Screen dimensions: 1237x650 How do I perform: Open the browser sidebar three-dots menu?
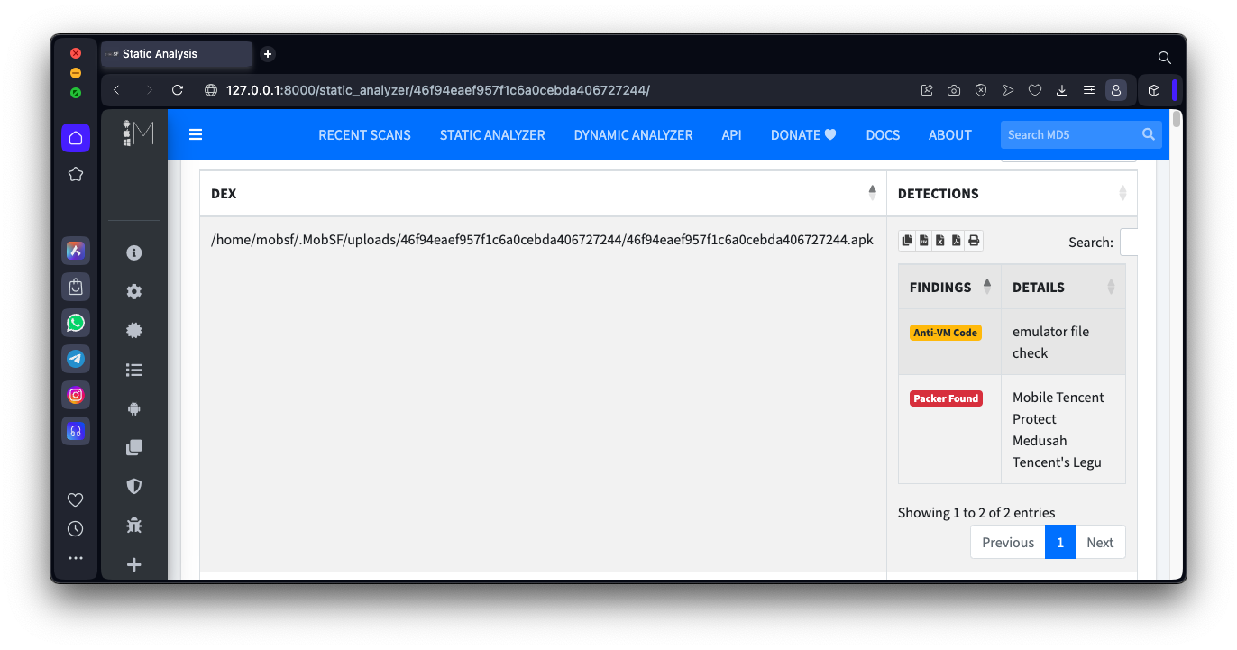(x=76, y=558)
